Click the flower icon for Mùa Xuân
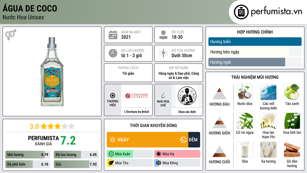 (111, 154)
